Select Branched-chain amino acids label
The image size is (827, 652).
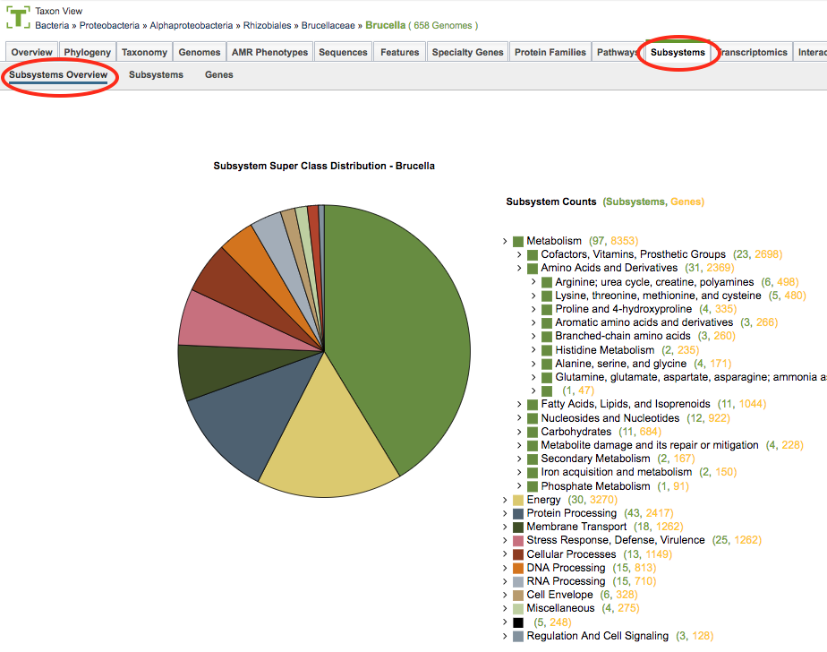(622, 336)
